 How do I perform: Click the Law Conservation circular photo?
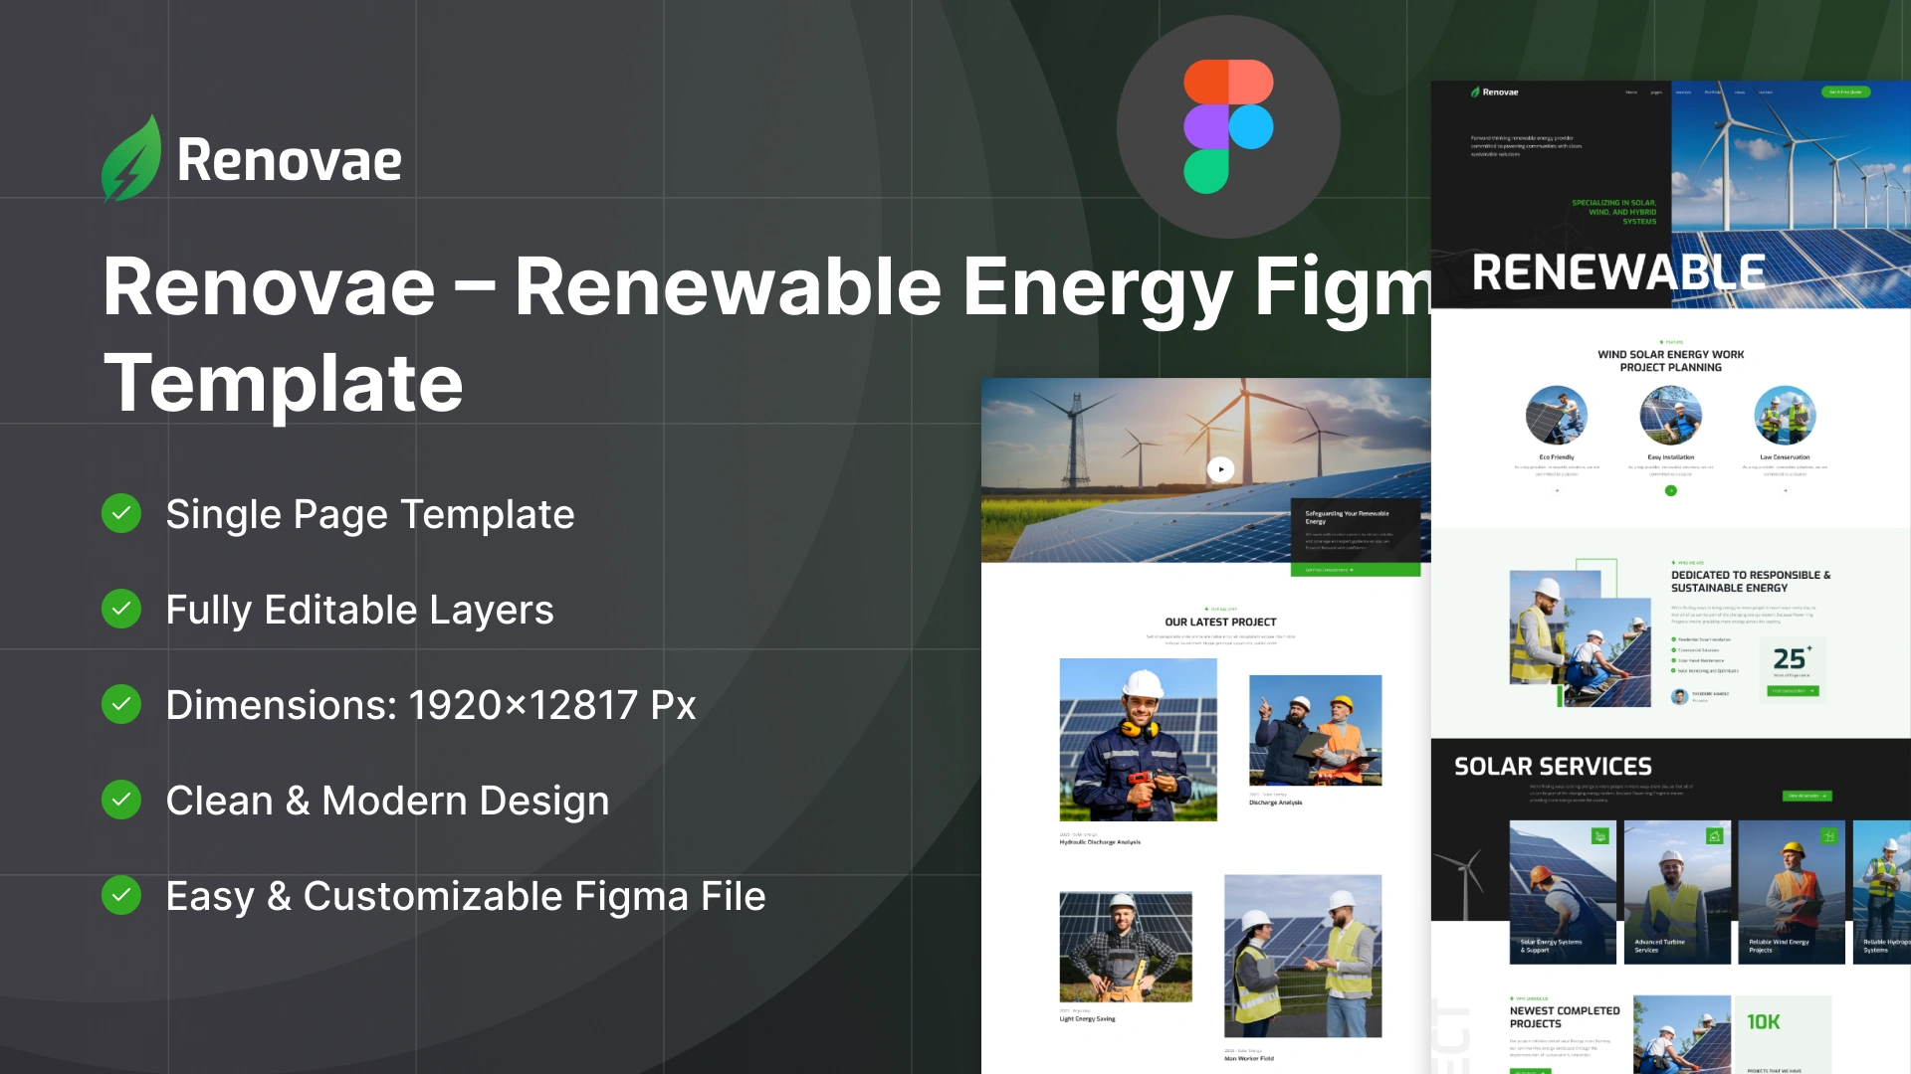pyautogui.click(x=1786, y=415)
